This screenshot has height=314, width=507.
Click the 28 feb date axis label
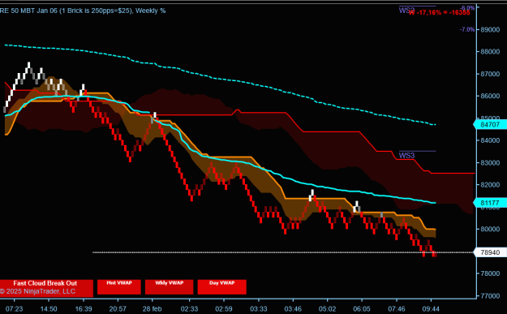click(152, 309)
